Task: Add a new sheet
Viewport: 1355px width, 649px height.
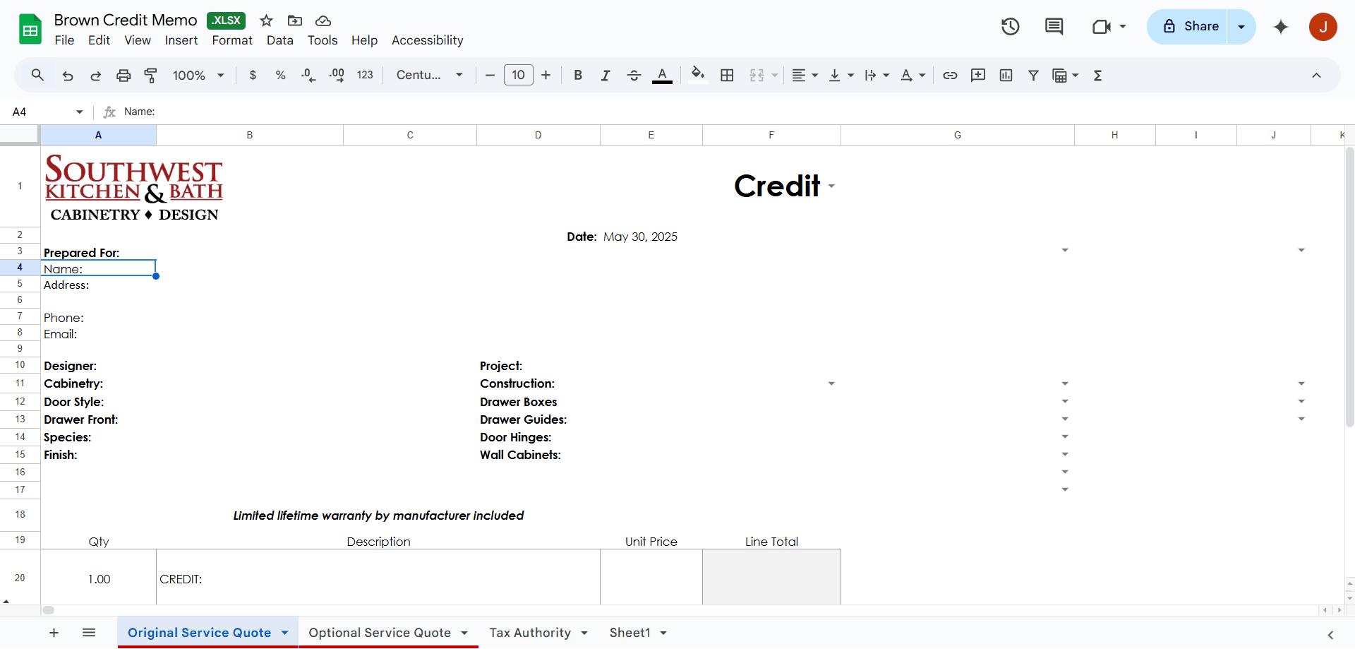Action: [x=54, y=633]
